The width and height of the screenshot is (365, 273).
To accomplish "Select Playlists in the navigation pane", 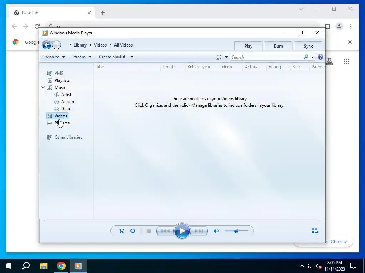I will click(58, 80).
